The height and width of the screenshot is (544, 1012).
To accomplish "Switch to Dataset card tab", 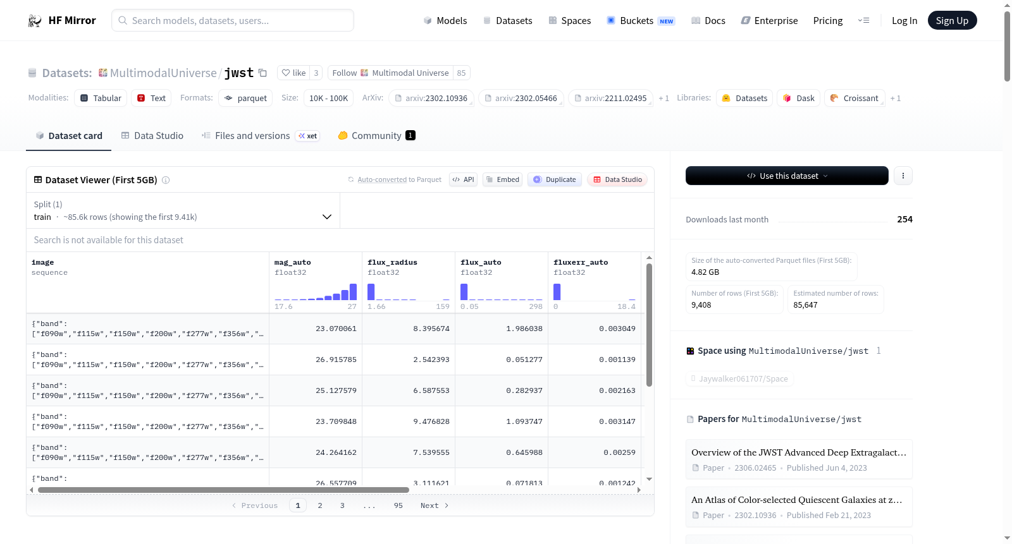I will click(68, 135).
